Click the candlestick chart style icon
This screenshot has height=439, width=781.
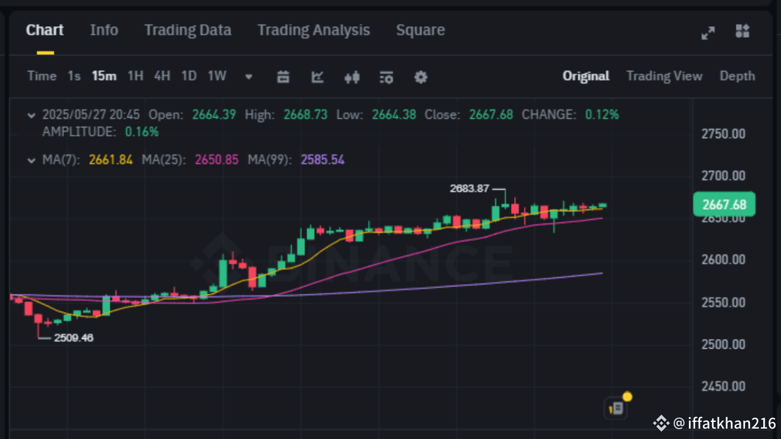pos(352,77)
